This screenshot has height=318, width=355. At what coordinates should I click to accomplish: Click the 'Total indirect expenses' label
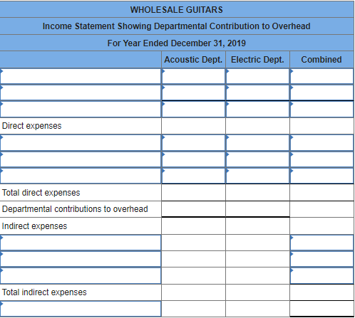[x=44, y=292]
